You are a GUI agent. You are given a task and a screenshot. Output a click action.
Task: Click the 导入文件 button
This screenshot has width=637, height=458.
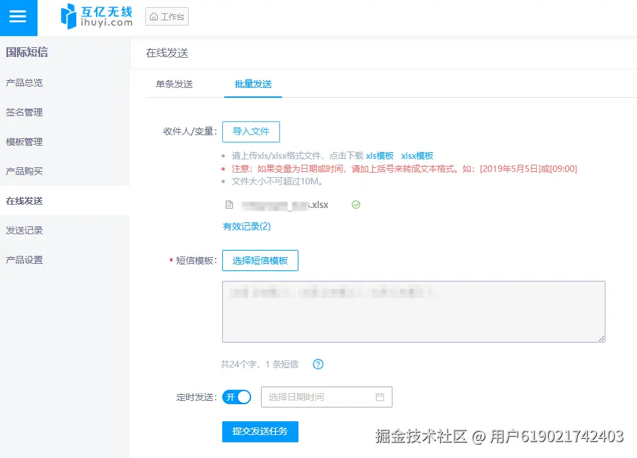point(251,132)
